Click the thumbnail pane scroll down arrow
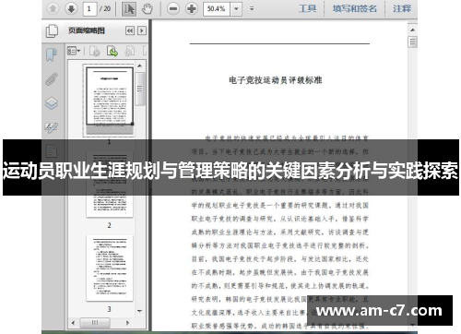This screenshot has height=334, width=461. tap(139, 311)
